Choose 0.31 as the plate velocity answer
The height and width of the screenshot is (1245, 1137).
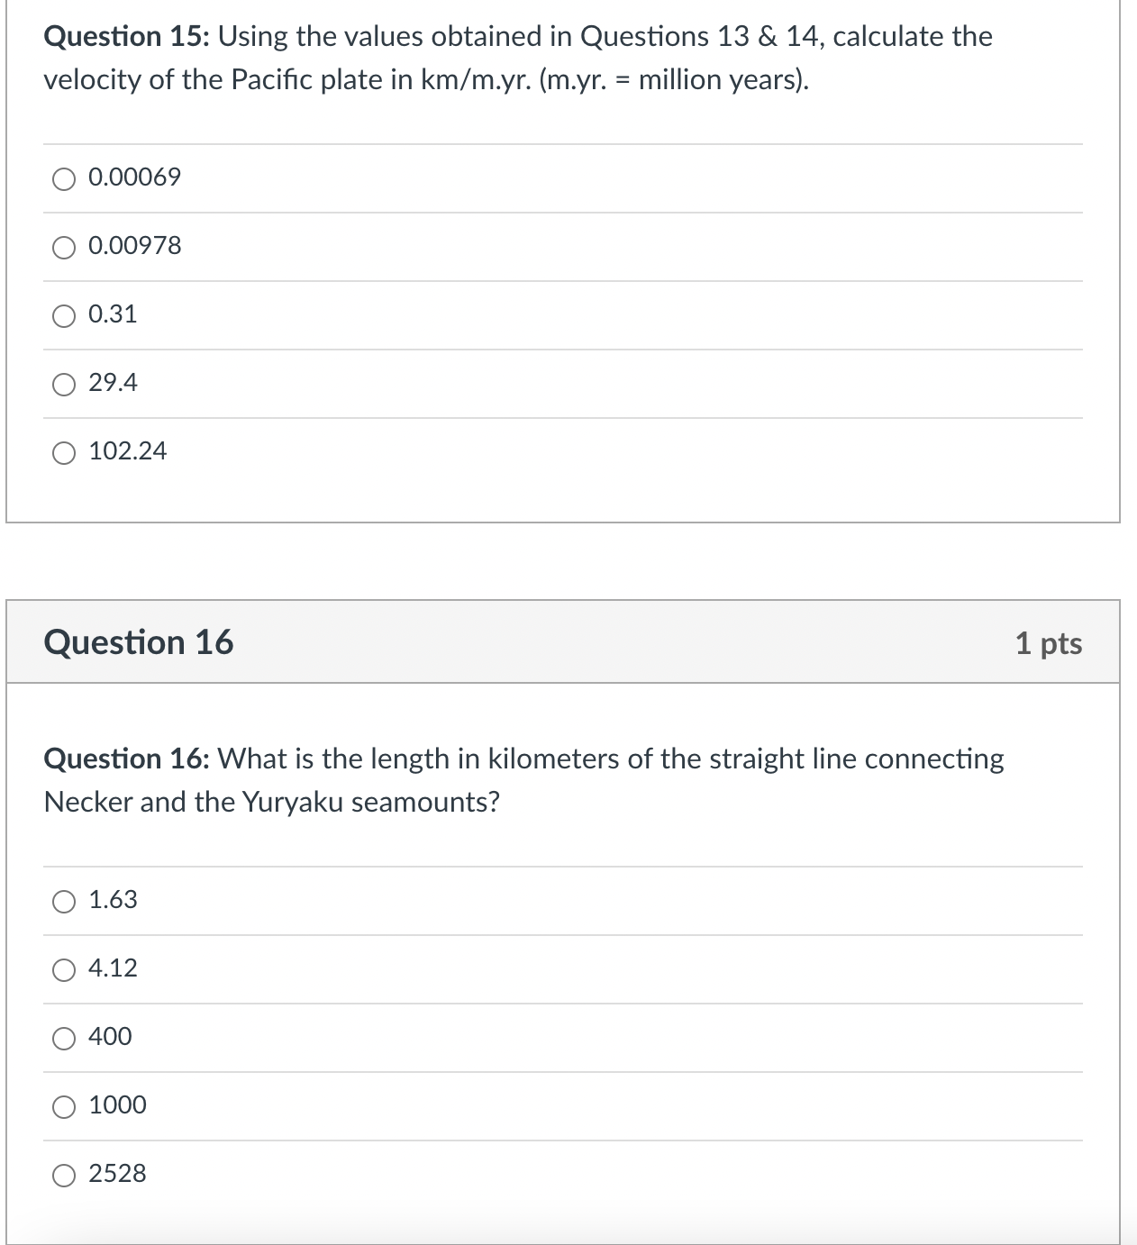(62, 314)
